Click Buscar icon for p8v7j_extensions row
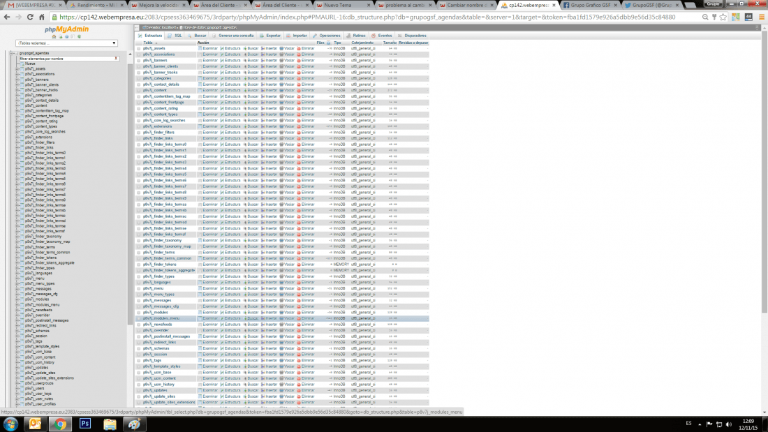 245,126
